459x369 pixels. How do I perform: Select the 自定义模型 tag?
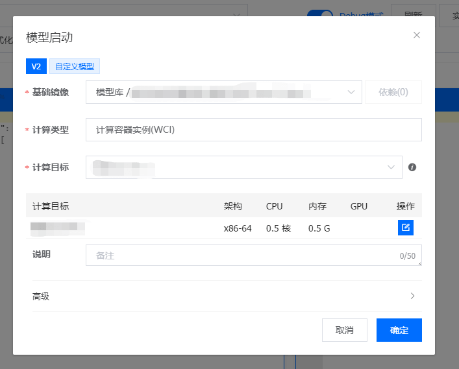75,66
